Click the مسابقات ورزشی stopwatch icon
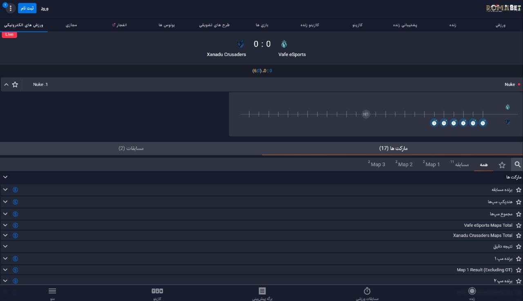Screen dimensions: 523x301 pos(367,291)
